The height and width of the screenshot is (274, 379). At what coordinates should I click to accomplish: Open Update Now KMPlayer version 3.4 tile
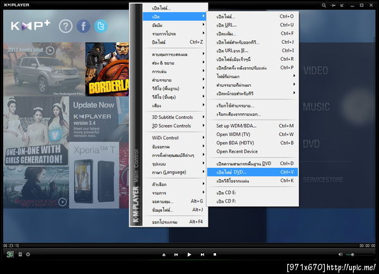coord(99,119)
